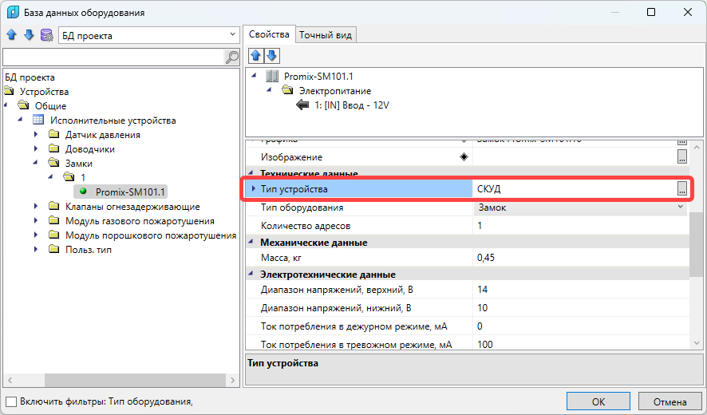
Task: Move property up with blue up arrow in Свойства
Action: tap(255, 56)
